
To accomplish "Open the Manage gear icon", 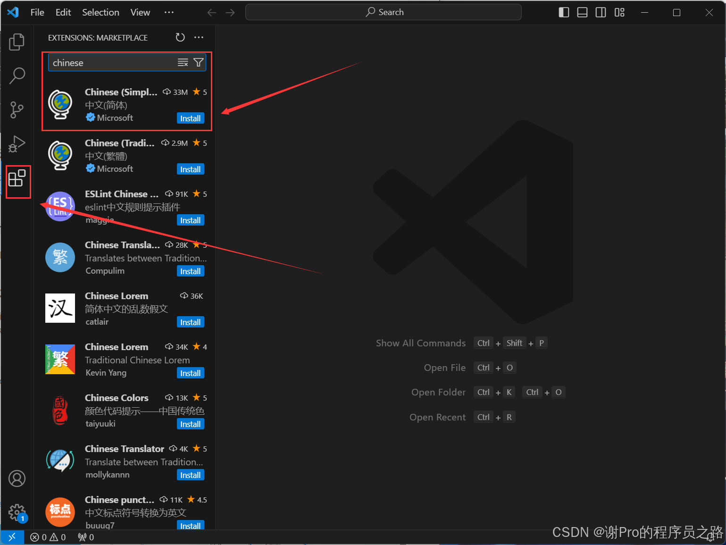I will 17,512.
